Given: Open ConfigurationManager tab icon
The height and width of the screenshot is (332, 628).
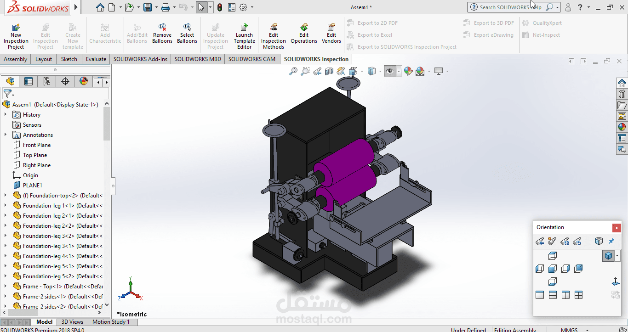Looking at the screenshot, I should (x=47, y=81).
